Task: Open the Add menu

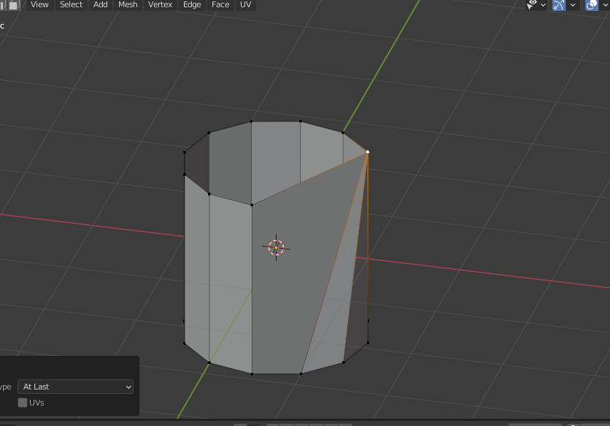Action: [x=101, y=4]
